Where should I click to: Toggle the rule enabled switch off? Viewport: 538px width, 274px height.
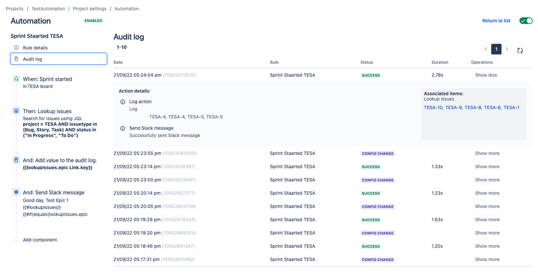526,20
